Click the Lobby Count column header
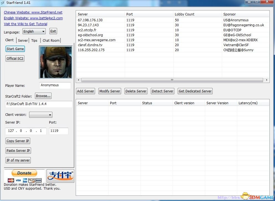This screenshot has height=201, width=275. coord(197,14)
